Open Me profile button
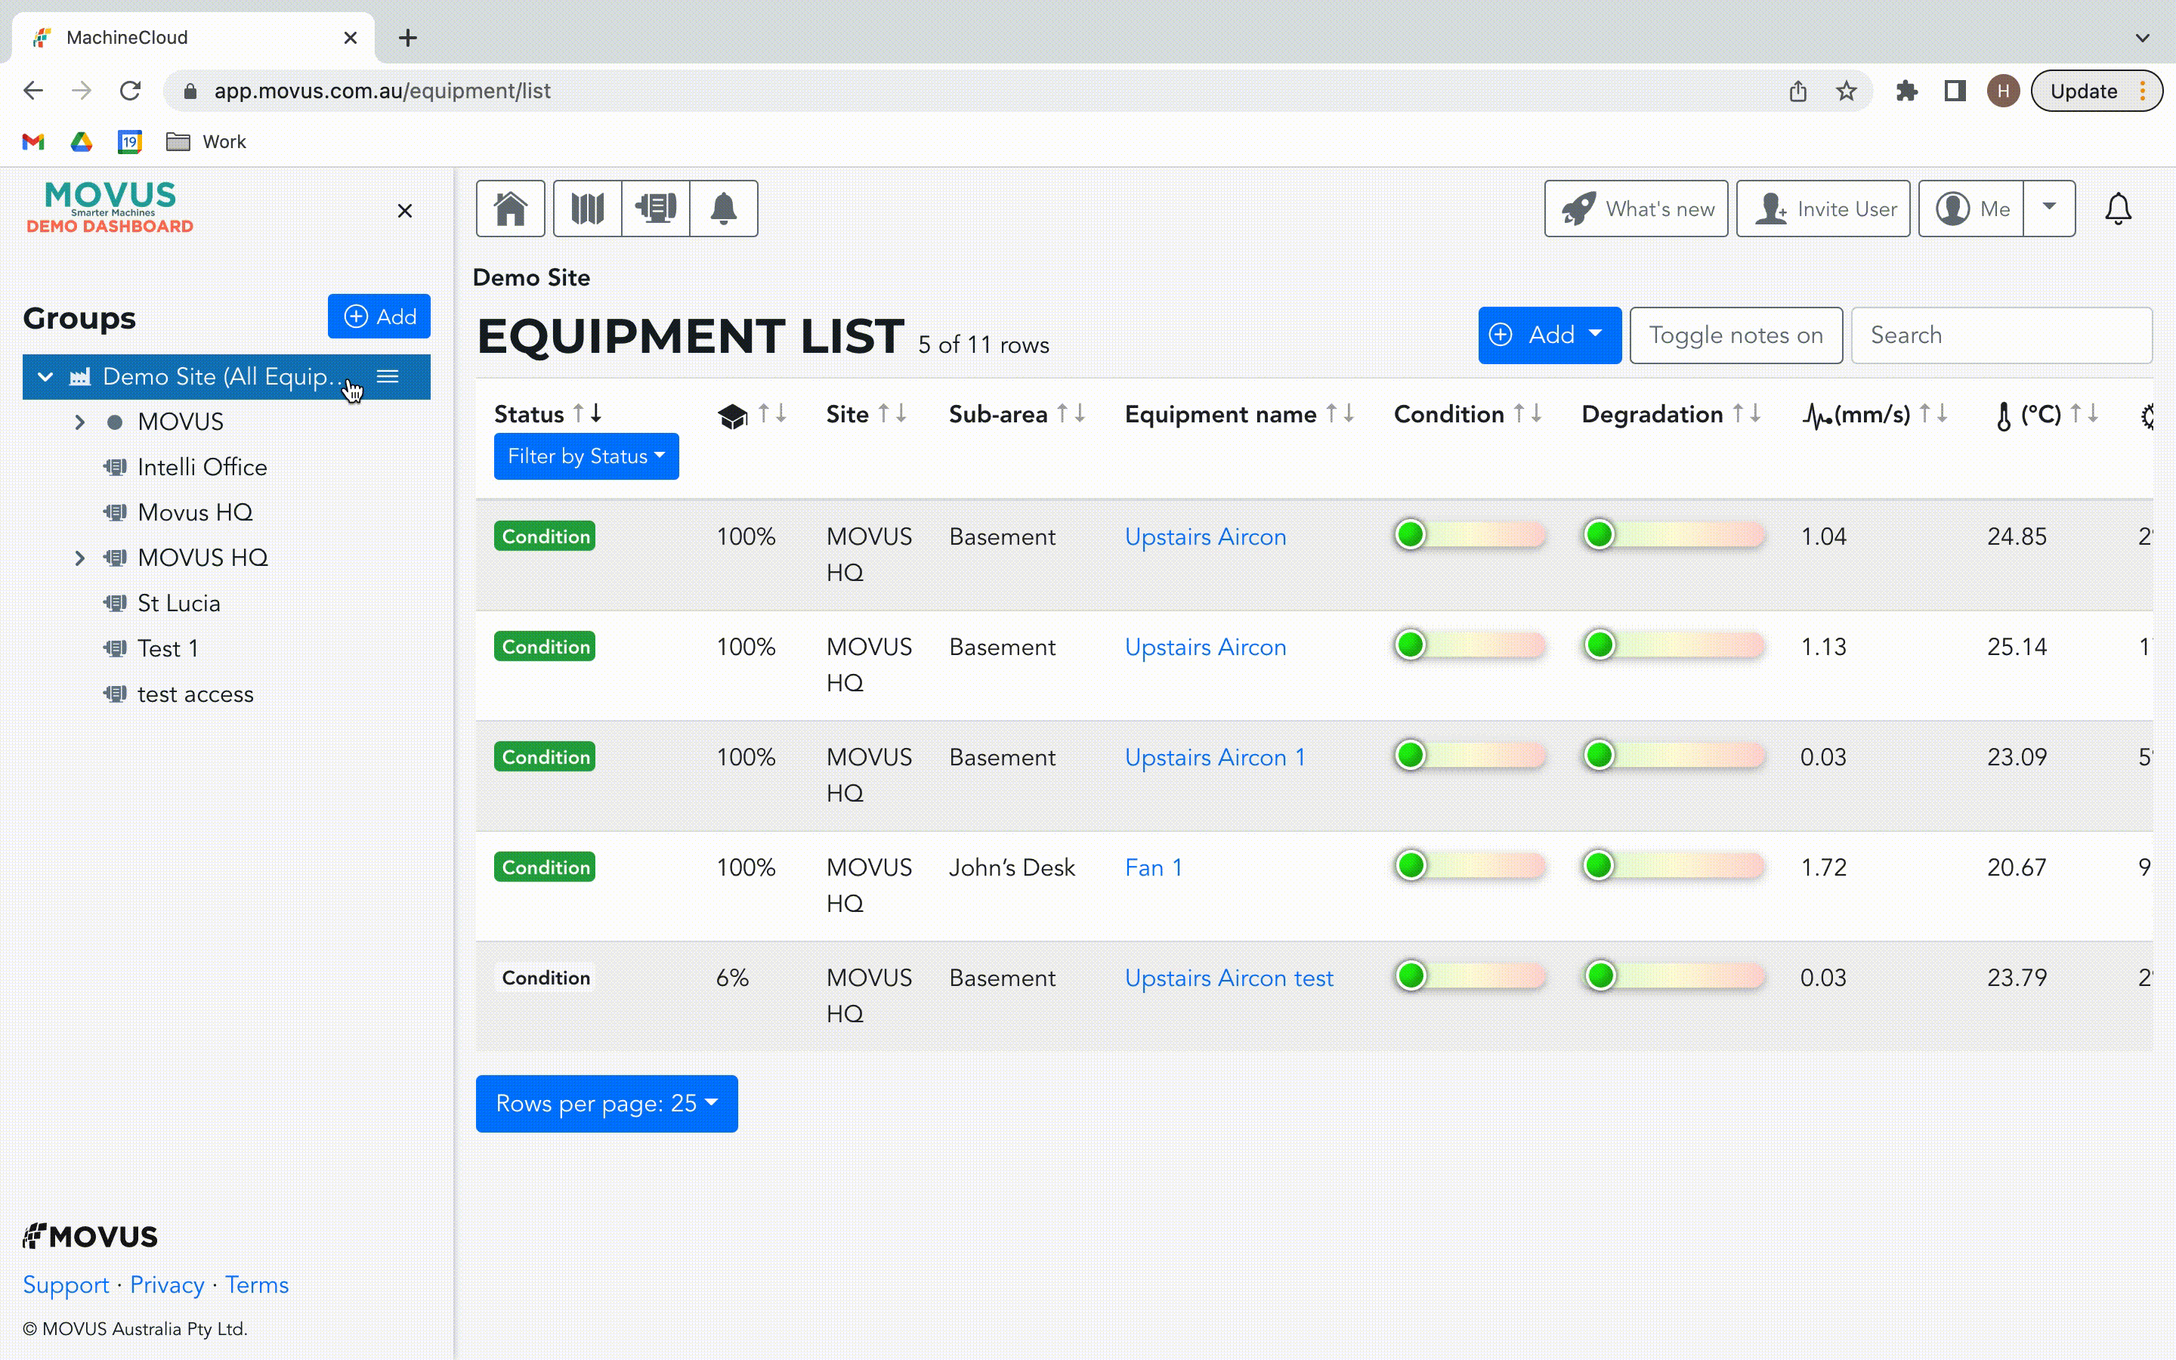The image size is (2176, 1360). pyautogui.click(x=1971, y=209)
